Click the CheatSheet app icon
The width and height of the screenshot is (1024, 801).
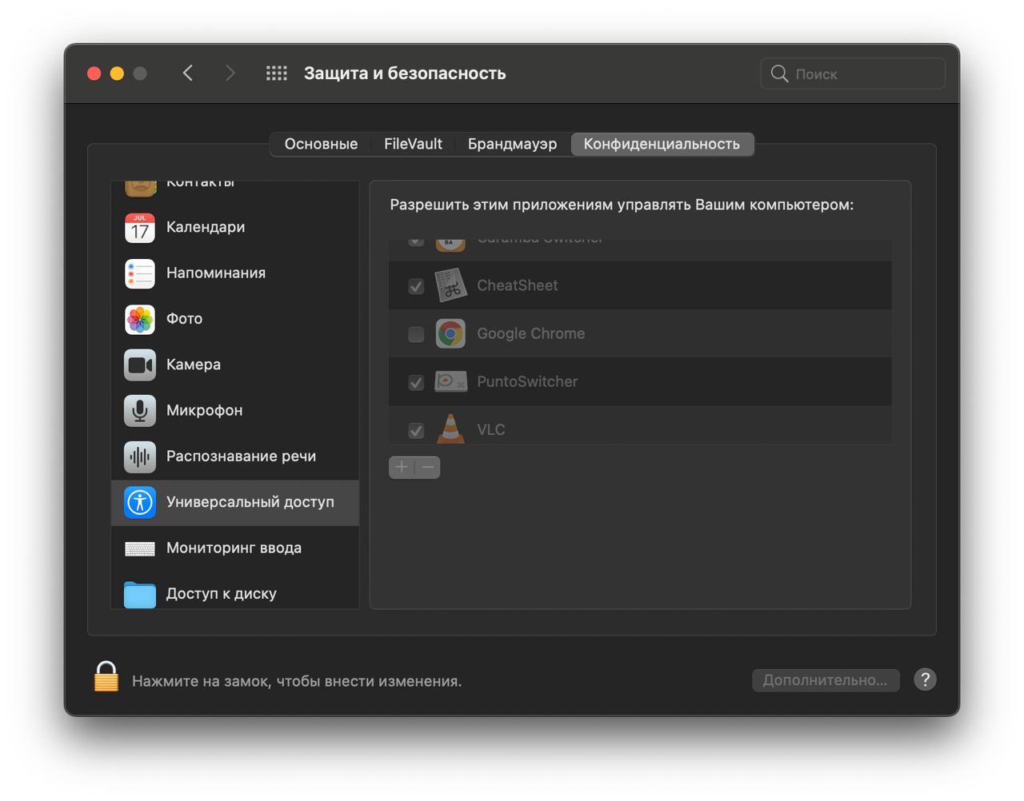[450, 285]
